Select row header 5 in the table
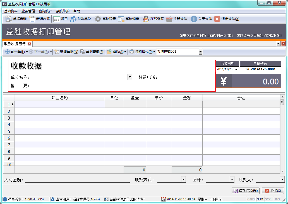288x204 pixels. 9,131
